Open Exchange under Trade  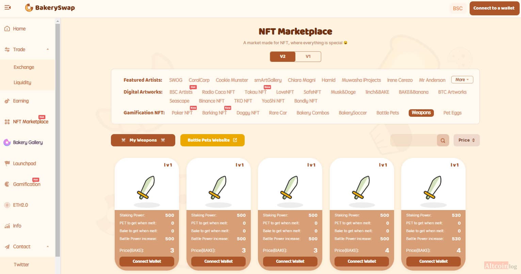pos(24,67)
